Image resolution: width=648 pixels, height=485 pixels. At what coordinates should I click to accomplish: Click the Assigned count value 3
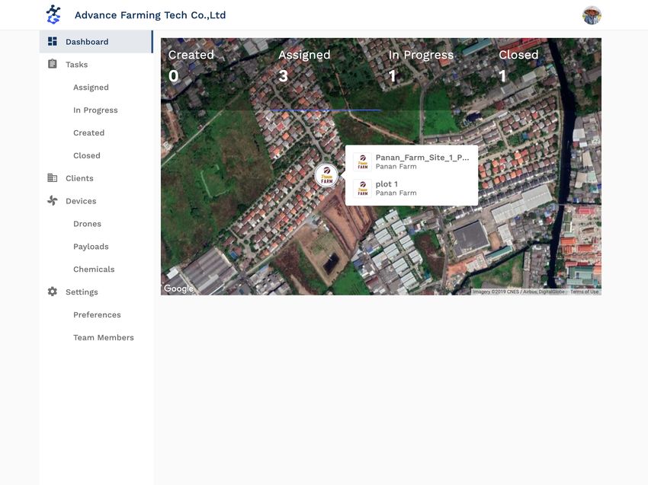pos(283,76)
